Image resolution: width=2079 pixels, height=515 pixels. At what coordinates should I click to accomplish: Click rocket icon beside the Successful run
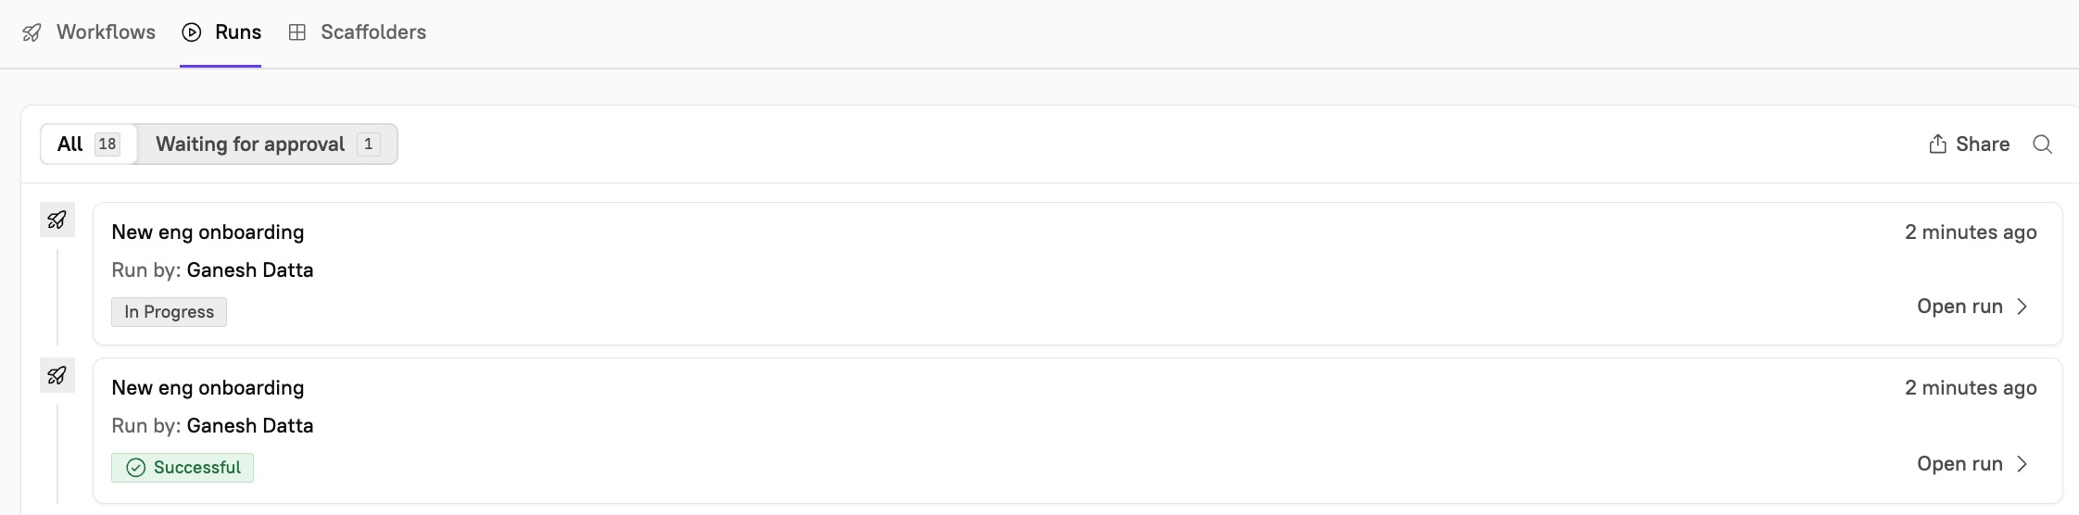coord(57,376)
